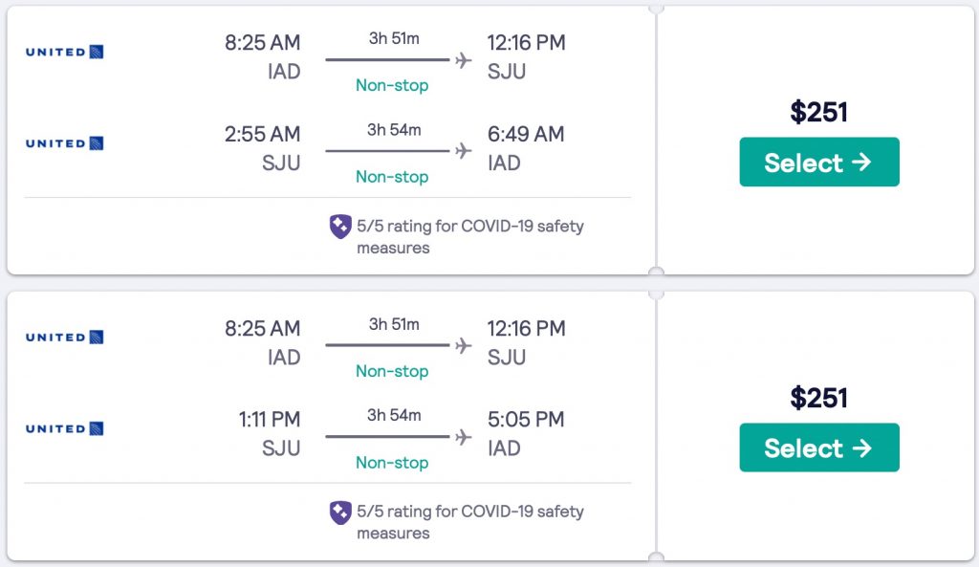The width and height of the screenshot is (979, 567).
Task: Click plane icon on second card's 8:25 AM flight
Action: pos(464,345)
